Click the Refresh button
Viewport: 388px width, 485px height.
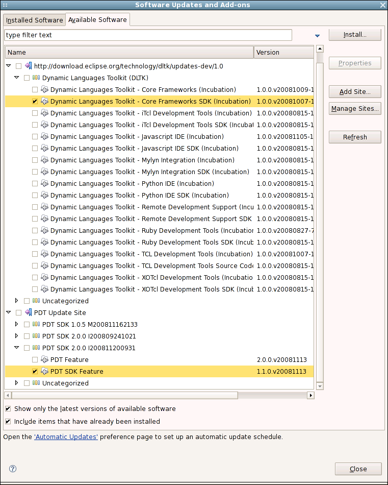pos(355,137)
